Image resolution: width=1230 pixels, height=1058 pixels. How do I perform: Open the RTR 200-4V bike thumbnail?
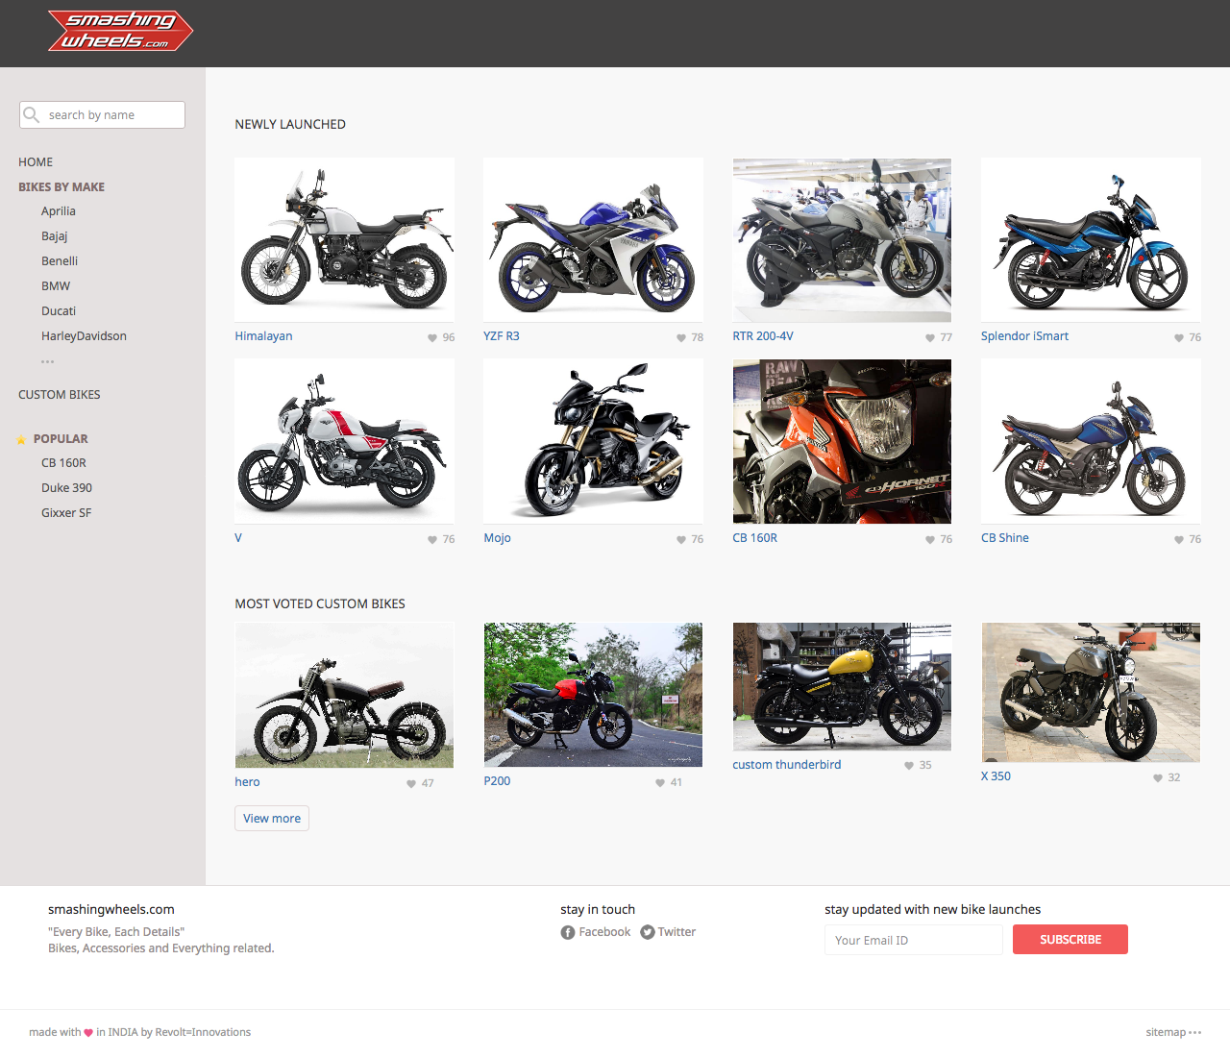842,239
